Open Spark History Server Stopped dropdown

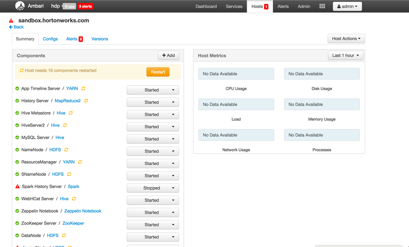click(x=153, y=188)
